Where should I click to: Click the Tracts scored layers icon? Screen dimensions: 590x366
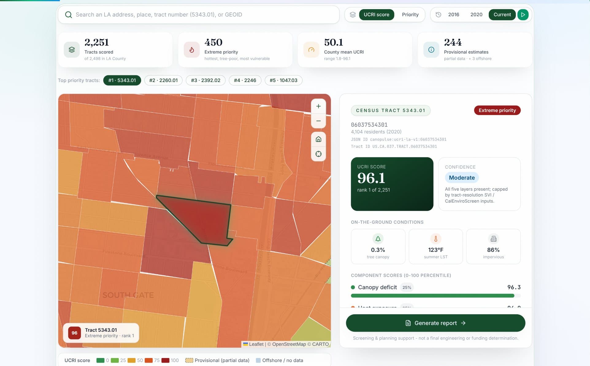point(72,50)
